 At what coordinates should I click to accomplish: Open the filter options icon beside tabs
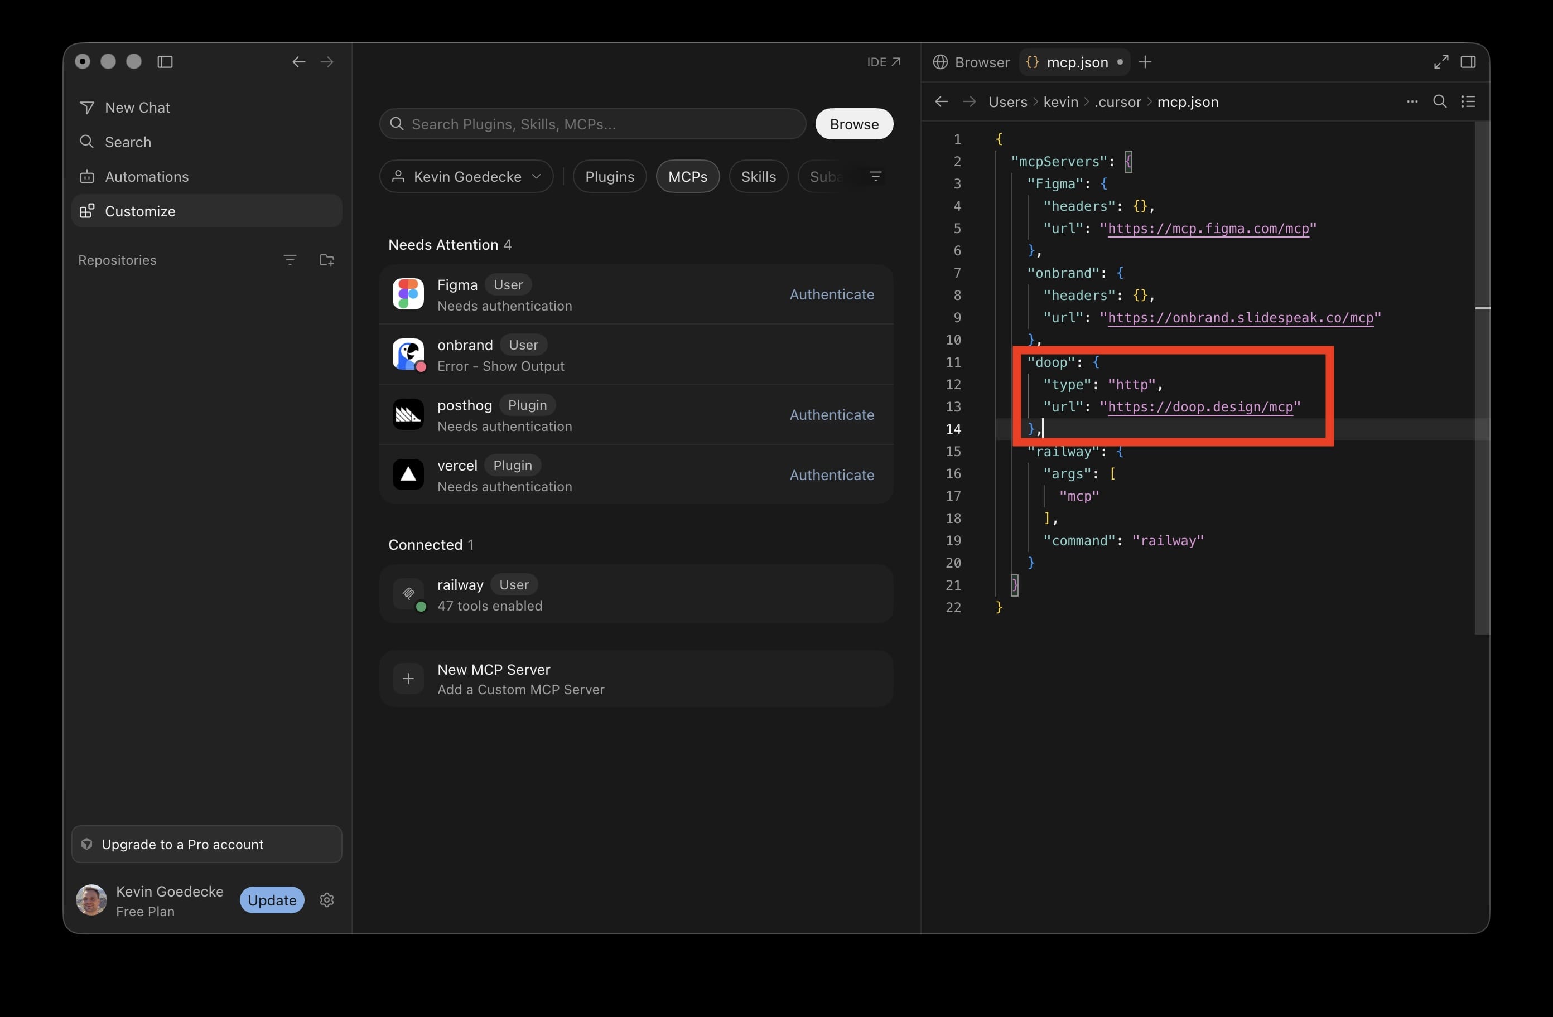(x=876, y=177)
